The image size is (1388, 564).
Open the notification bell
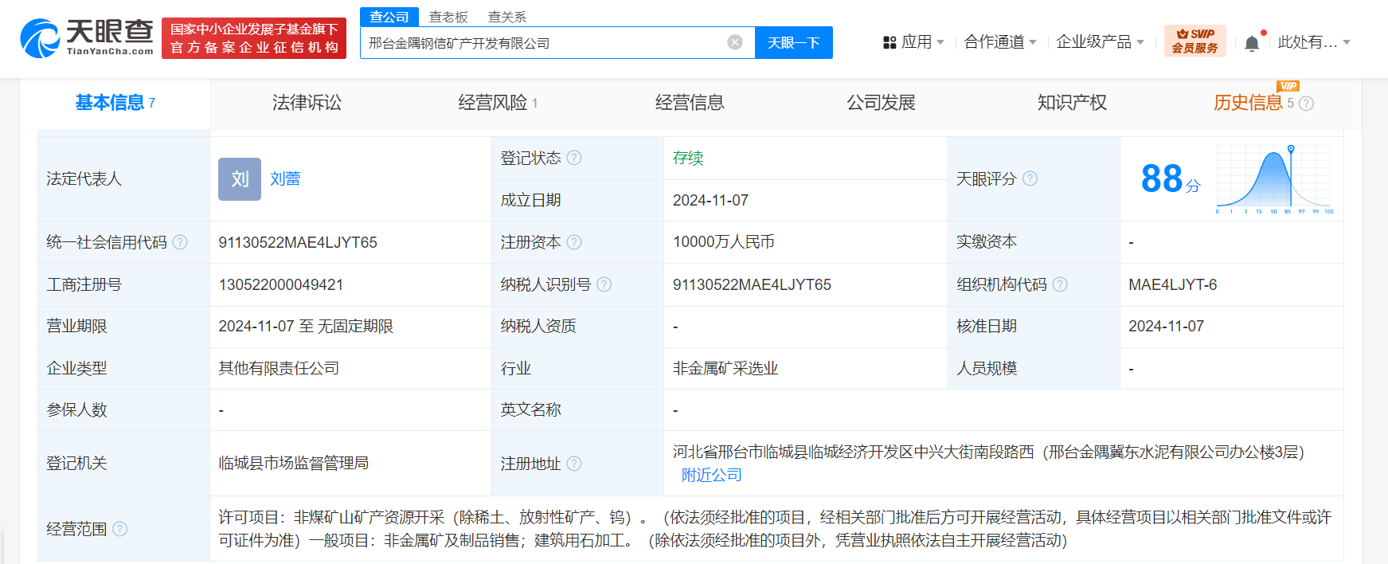point(1252,43)
